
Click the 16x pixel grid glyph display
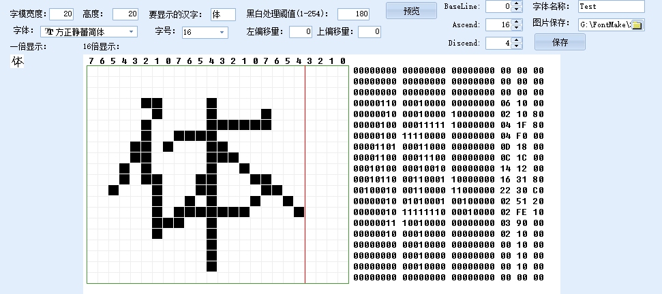click(218, 174)
